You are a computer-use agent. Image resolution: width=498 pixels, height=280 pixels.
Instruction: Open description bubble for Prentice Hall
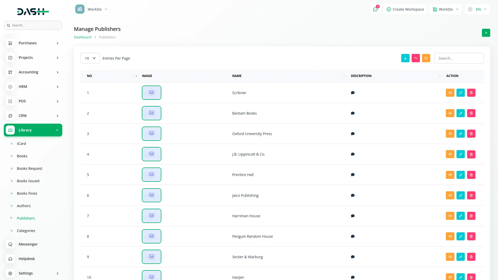(352, 175)
